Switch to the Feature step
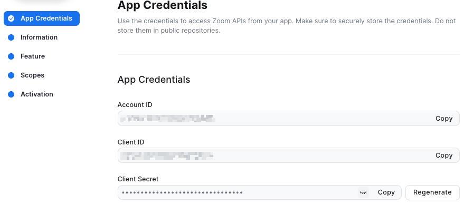464x204 pixels. [x=33, y=56]
